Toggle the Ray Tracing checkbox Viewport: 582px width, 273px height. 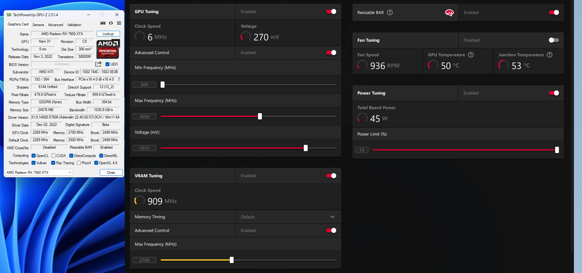click(x=53, y=163)
